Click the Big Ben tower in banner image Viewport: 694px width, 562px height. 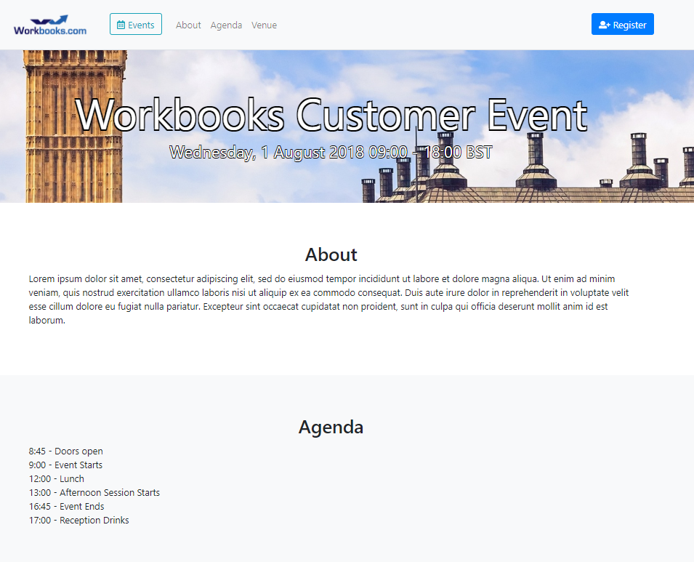(74, 127)
